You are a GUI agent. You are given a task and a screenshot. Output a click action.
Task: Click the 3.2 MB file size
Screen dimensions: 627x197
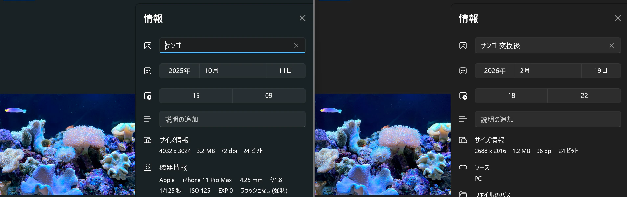(x=206, y=151)
